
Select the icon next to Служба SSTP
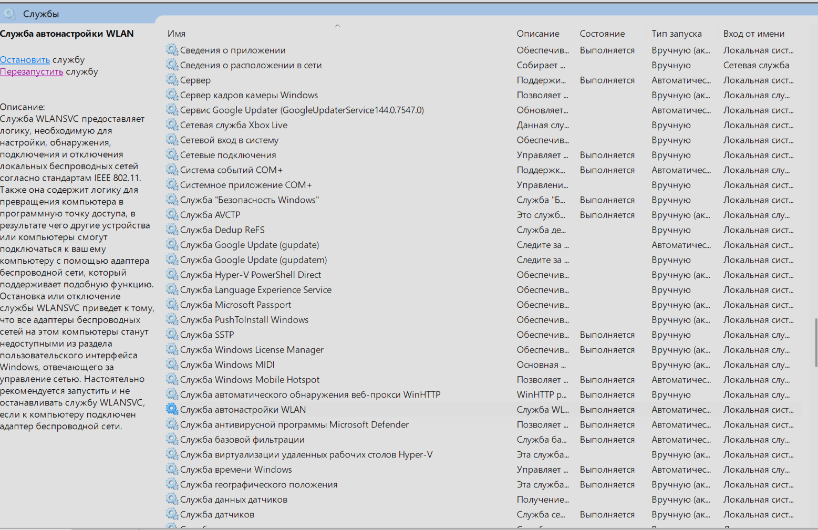(172, 335)
